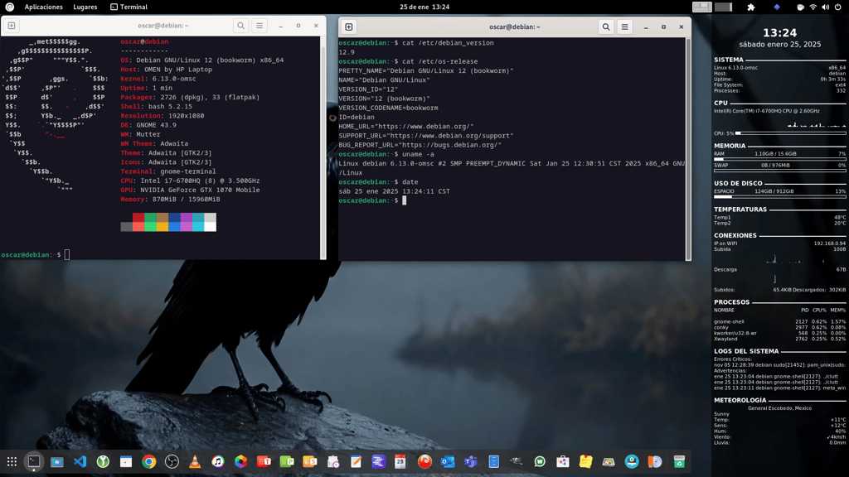Click the right terminal vertical scrollbar
849x477 pixels.
click(688, 149)
